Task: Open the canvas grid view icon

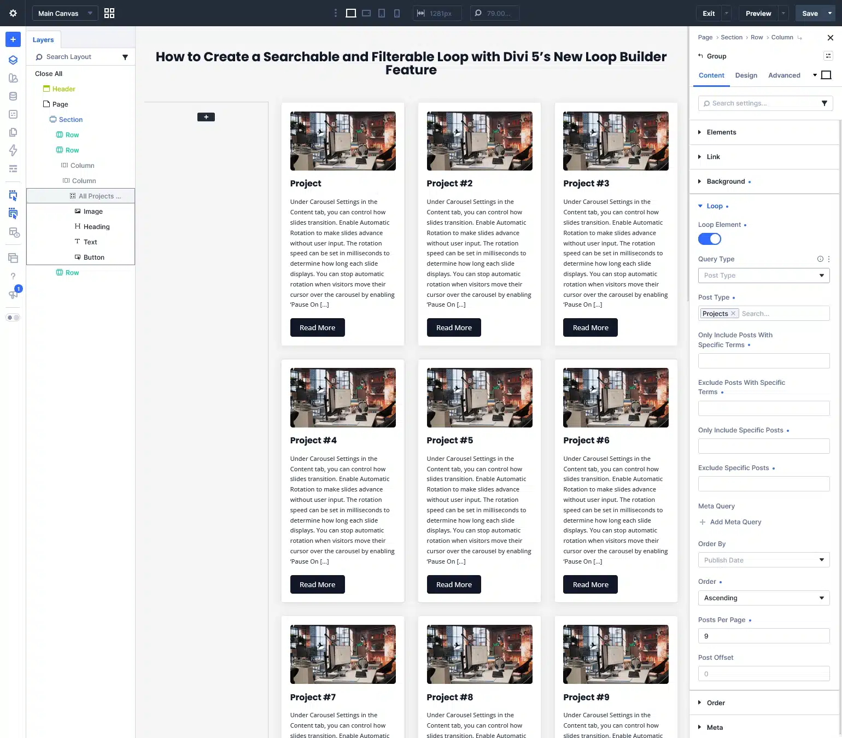Action: [x=109, y=13]
